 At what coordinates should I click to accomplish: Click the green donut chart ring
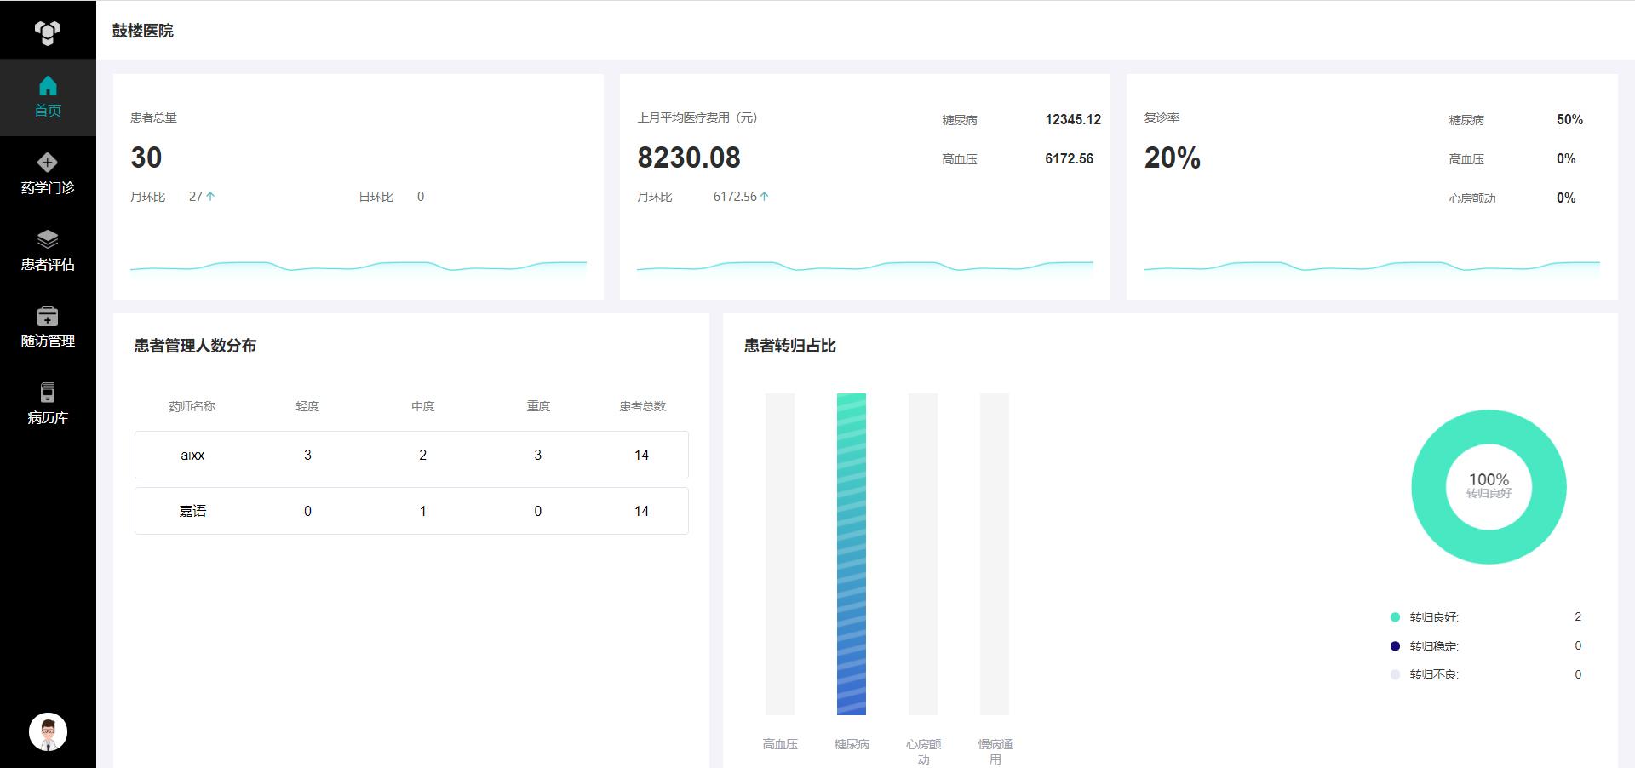[1431, 487]
